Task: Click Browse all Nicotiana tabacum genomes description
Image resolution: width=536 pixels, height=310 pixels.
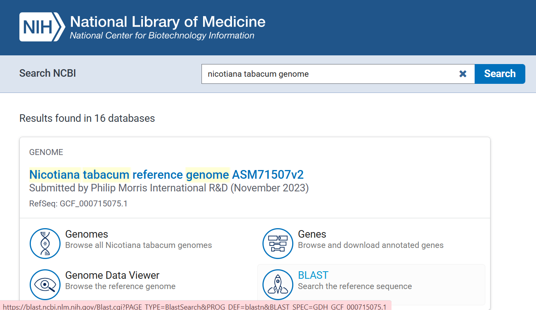Action: tap(139, 245)
